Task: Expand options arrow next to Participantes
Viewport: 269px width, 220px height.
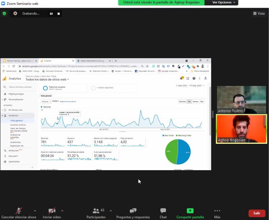Action: point(111,211)
